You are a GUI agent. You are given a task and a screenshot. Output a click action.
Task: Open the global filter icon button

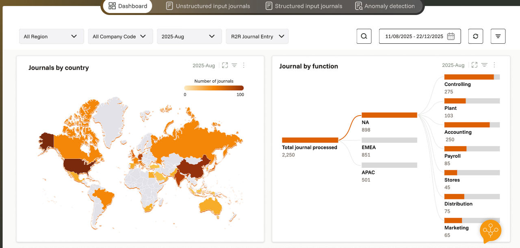pyautogui.click(x=498, y=36)
